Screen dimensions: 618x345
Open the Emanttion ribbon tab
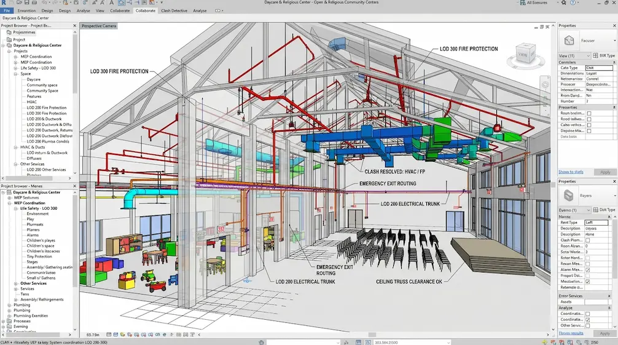tap(27, 10)
